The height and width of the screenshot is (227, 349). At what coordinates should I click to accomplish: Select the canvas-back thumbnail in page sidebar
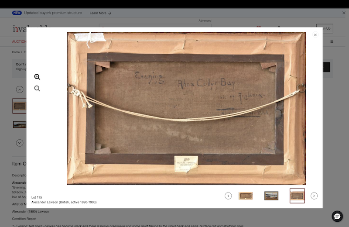point(19,106)
